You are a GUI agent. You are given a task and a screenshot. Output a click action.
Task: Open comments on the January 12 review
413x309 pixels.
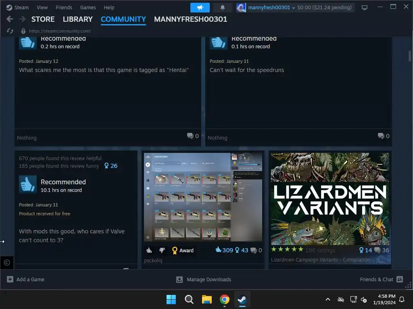[193, 136]
